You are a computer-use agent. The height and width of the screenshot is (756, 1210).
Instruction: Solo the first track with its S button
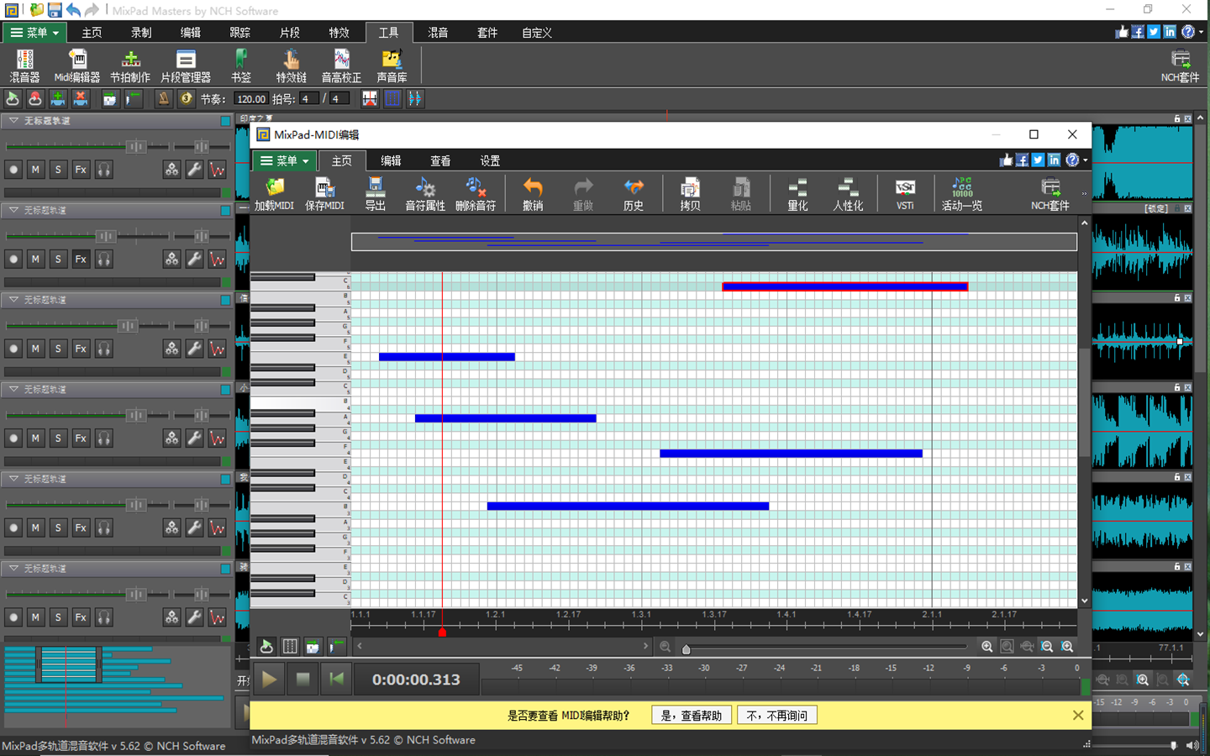click(x=58, y=170)
